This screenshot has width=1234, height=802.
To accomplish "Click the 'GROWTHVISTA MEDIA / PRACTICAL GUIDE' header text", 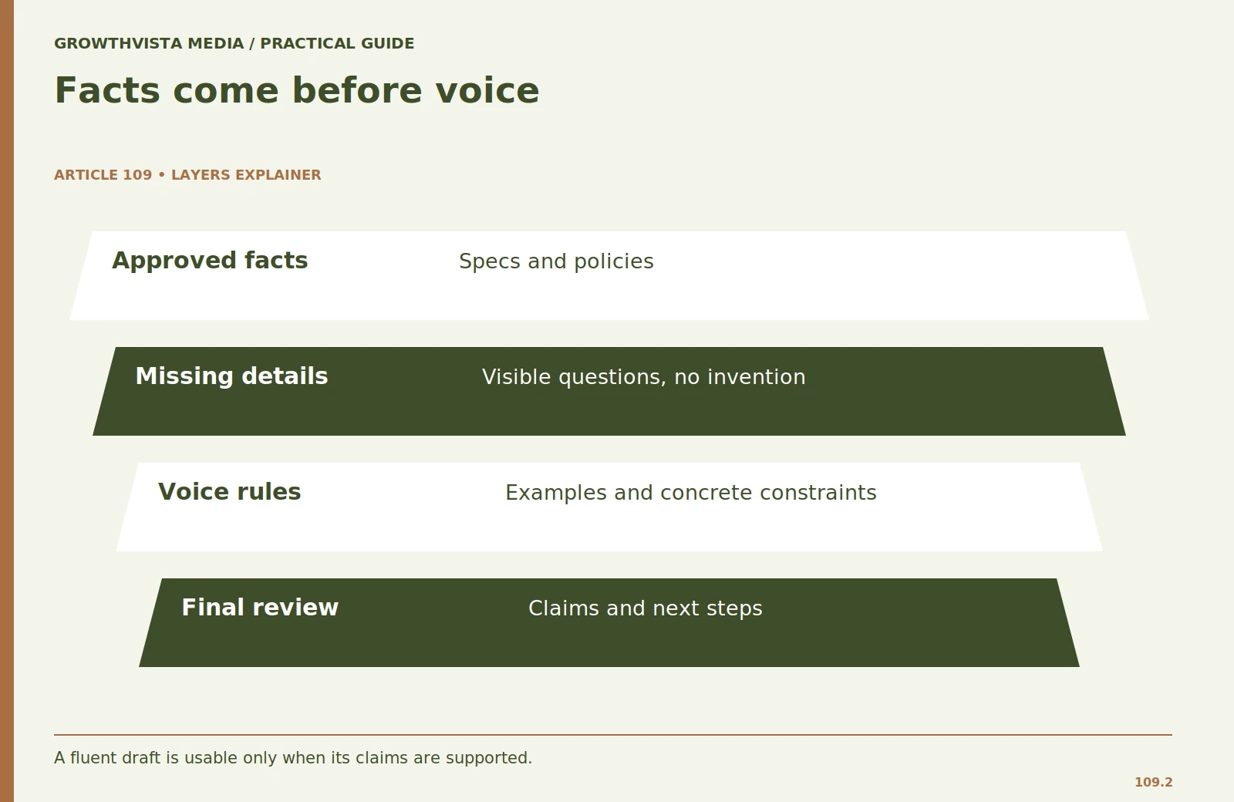I will [234, 44].
